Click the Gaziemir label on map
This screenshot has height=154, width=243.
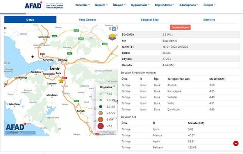(52, 84)
